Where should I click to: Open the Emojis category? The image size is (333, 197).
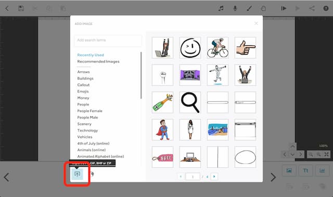coord(83,91)
